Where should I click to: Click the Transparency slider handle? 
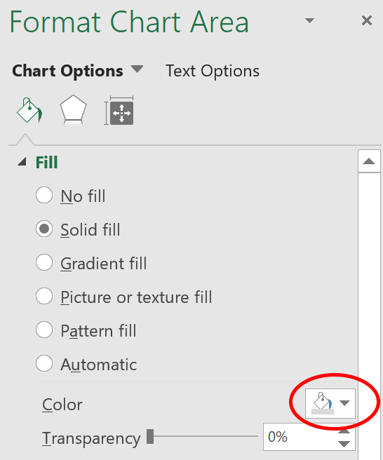[150, 437]
